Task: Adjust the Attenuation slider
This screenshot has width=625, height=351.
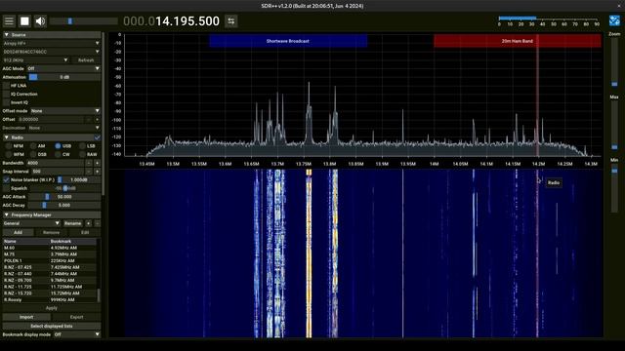Action: point(64,77)
